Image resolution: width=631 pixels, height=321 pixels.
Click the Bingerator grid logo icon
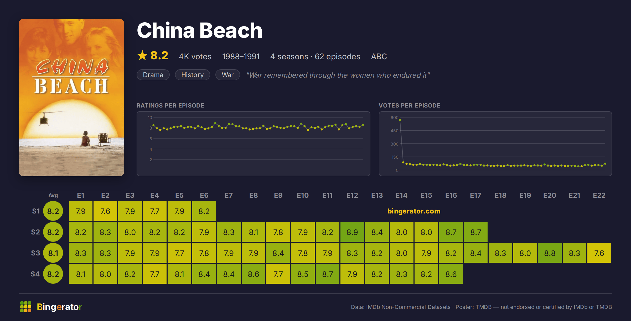26,307
